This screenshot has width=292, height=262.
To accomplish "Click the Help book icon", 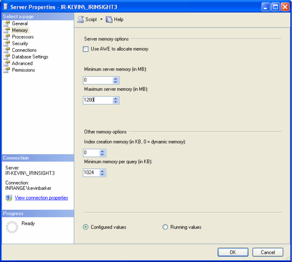I will tap(109, 20).
